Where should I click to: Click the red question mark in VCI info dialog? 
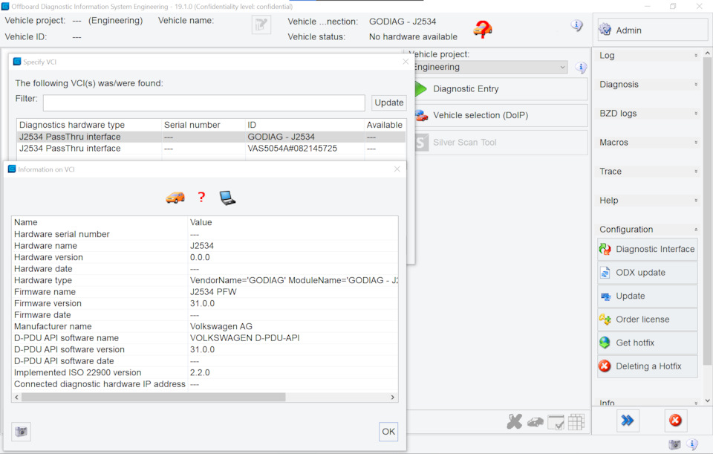click(201, 197)
